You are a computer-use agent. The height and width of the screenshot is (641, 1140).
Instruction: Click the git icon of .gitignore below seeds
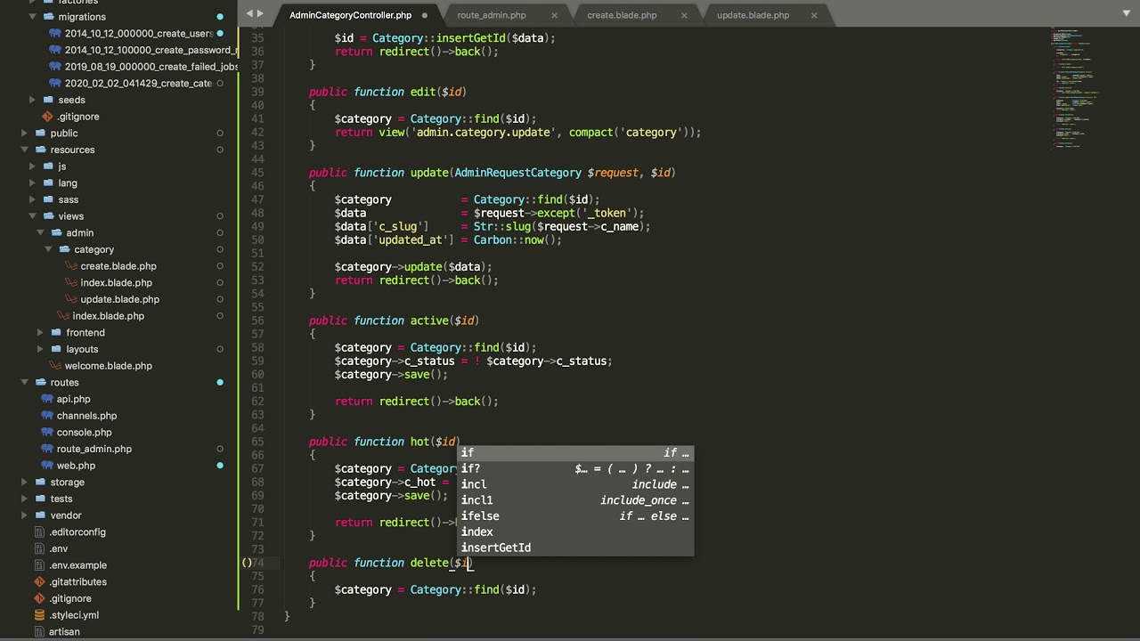(47, 117)
